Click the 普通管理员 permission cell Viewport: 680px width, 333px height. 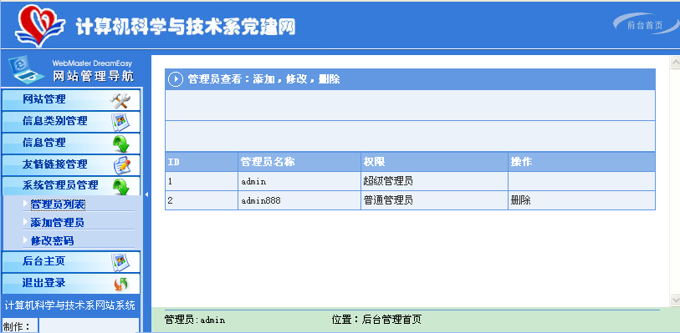(434, 200)
